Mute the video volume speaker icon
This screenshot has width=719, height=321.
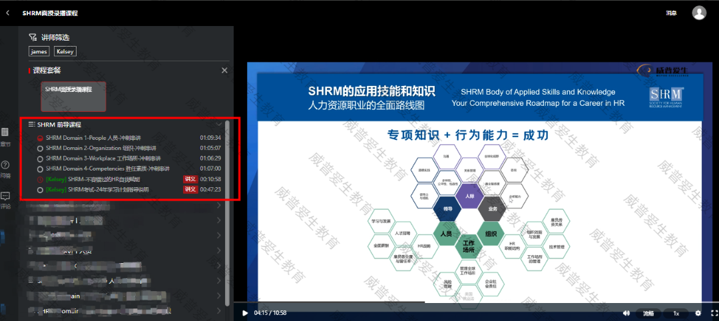point(626,313)
